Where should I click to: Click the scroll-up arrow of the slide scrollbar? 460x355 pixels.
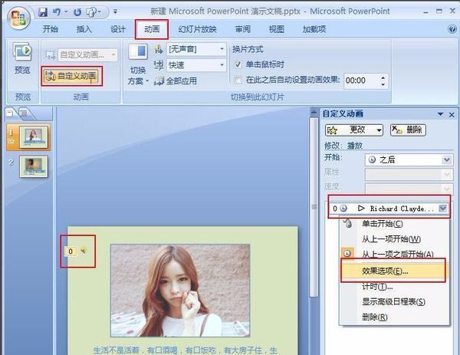[314, 113]
